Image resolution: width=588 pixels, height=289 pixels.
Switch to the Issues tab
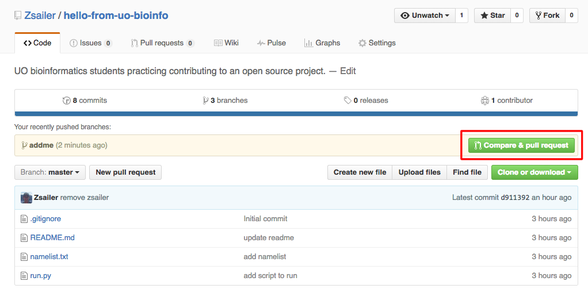coord(90,43)
